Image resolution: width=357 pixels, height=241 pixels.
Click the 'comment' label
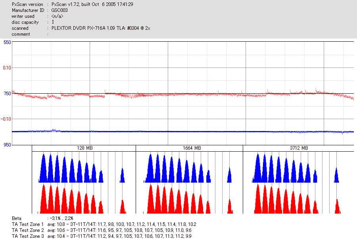(x=21, y=34)
